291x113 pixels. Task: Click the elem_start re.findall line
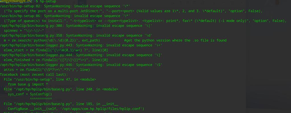(x=56, y=50)
